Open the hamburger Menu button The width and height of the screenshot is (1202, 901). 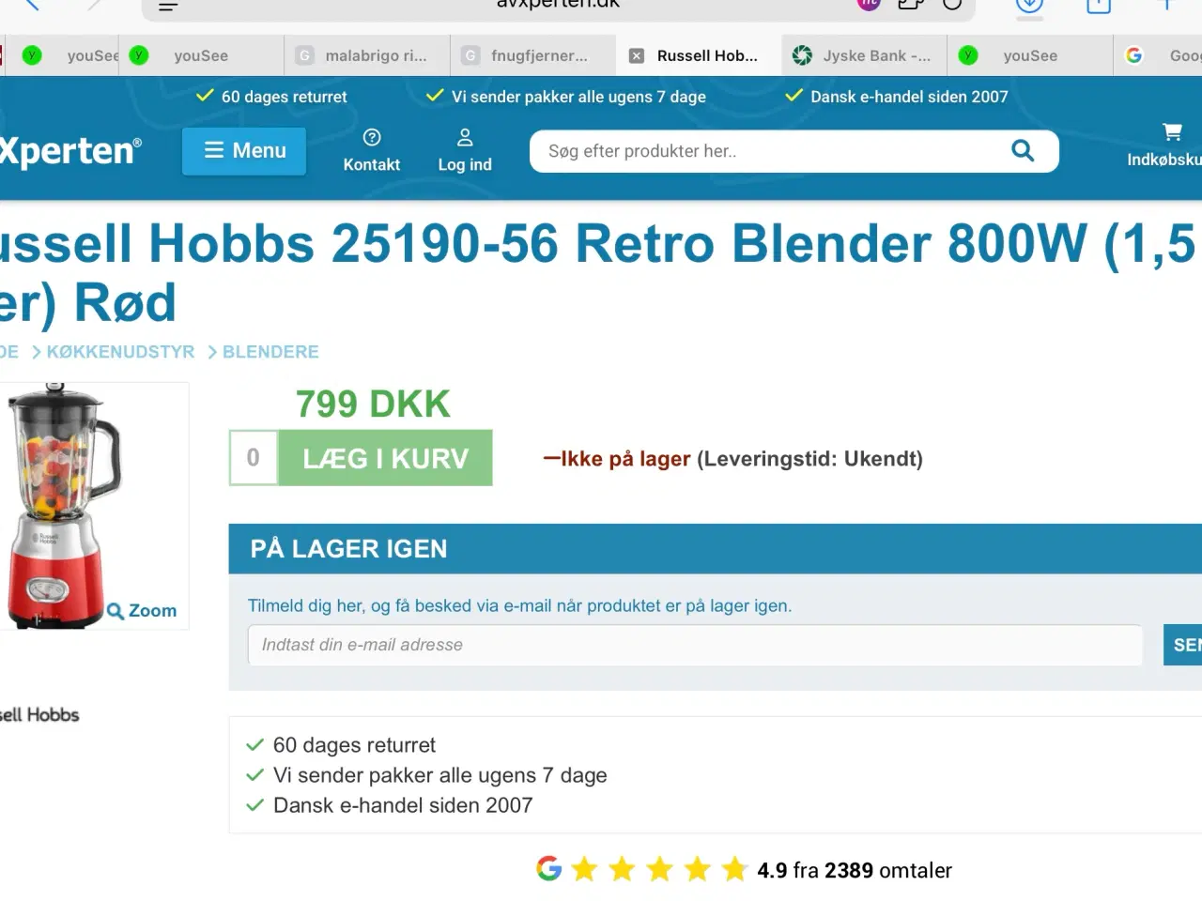point(244,151)
